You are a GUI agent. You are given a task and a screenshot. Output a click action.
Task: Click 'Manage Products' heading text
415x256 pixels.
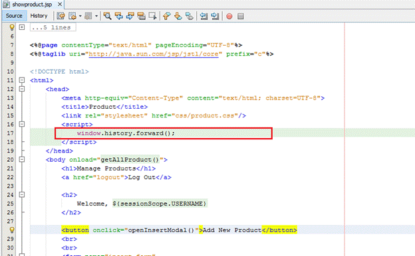click(106, 168)
